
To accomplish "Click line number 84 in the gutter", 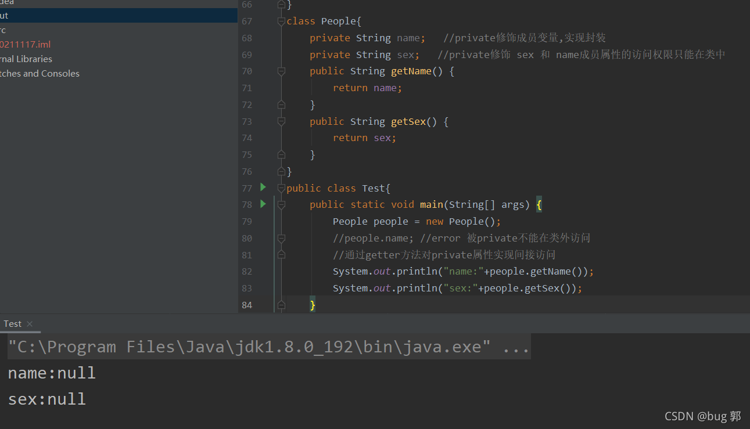I will pos(247,305).
